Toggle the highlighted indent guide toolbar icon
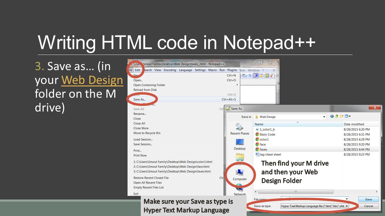Screen dimensions: 385x216 (256, 76)
